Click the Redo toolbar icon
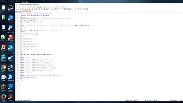Screen dimensions: 183x103 click(42, 9)
